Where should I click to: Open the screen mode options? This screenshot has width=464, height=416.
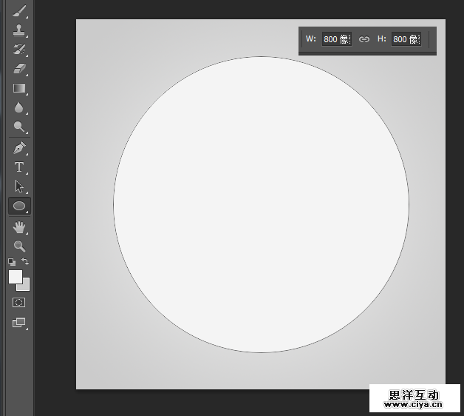pos(19,323)
